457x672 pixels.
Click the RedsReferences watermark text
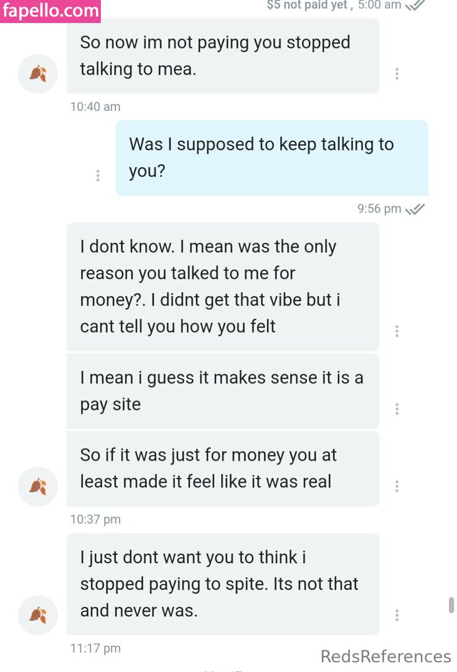click(385, 656)
